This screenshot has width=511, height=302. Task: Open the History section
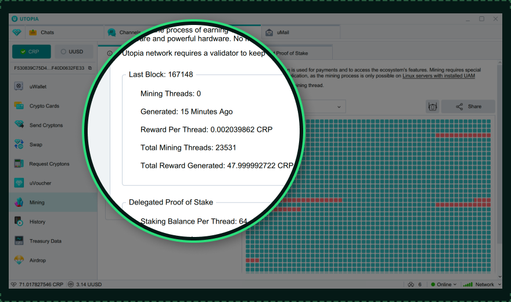click(x=53, y=222)
